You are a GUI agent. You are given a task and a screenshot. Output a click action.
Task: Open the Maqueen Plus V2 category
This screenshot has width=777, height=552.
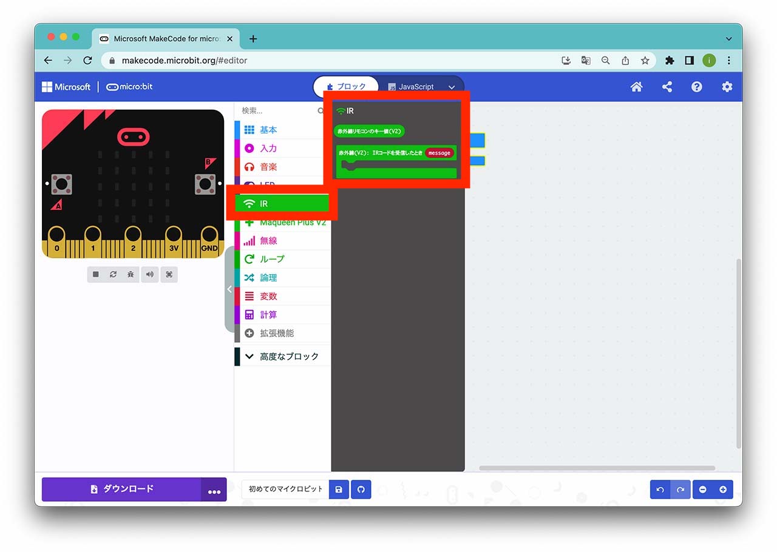point(283,222)
